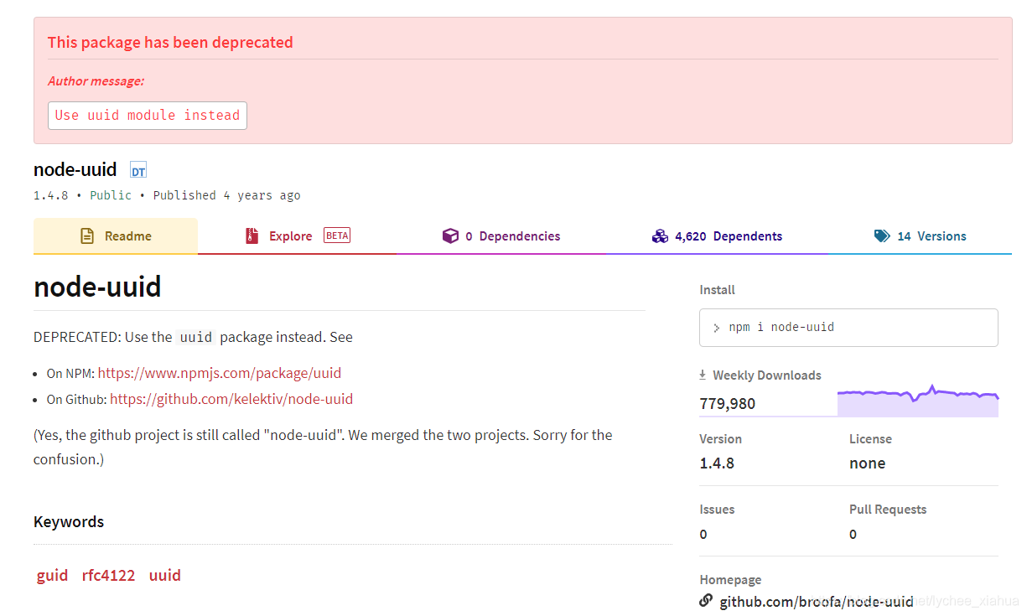Click the uuid keyword link
The image size is (1027, 616).
click(165, 575)
